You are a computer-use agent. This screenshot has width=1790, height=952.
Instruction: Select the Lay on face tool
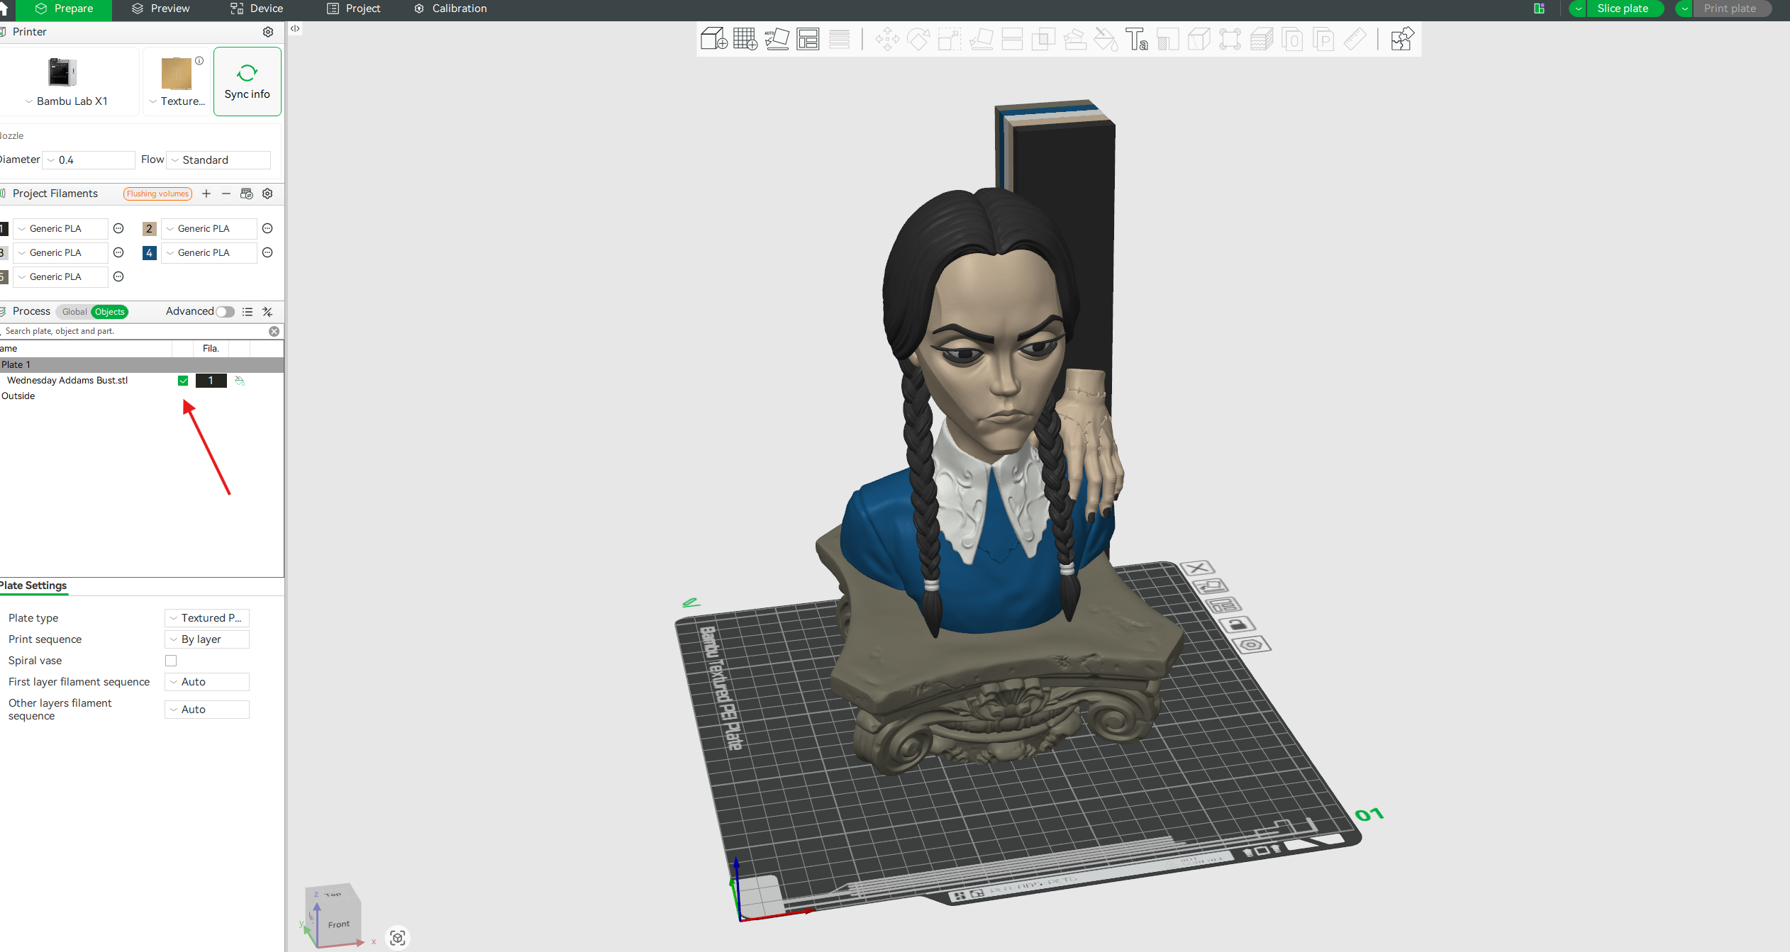click(981, 39)
